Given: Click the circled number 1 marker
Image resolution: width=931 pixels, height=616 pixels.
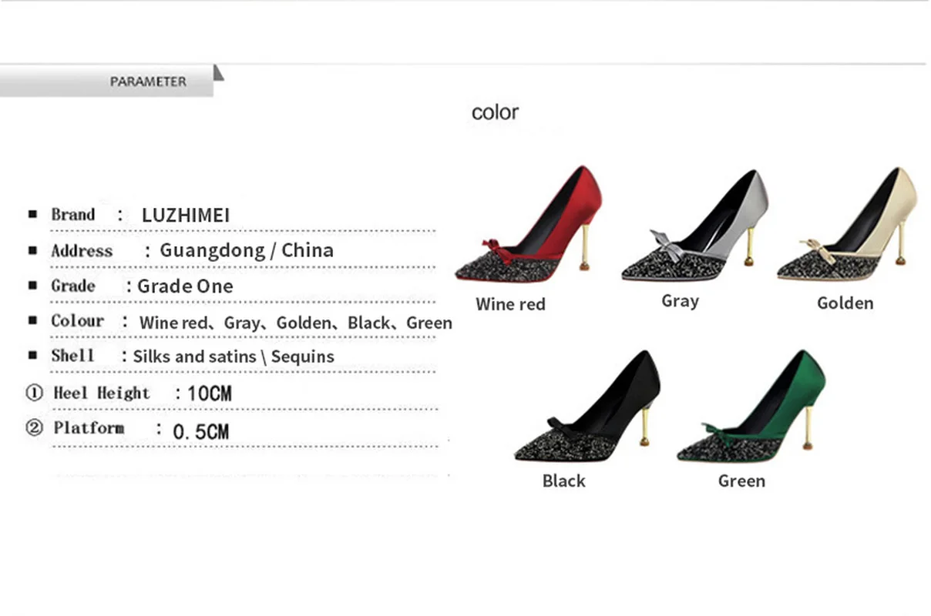Looking at the screenshot, I should point(34,393).
